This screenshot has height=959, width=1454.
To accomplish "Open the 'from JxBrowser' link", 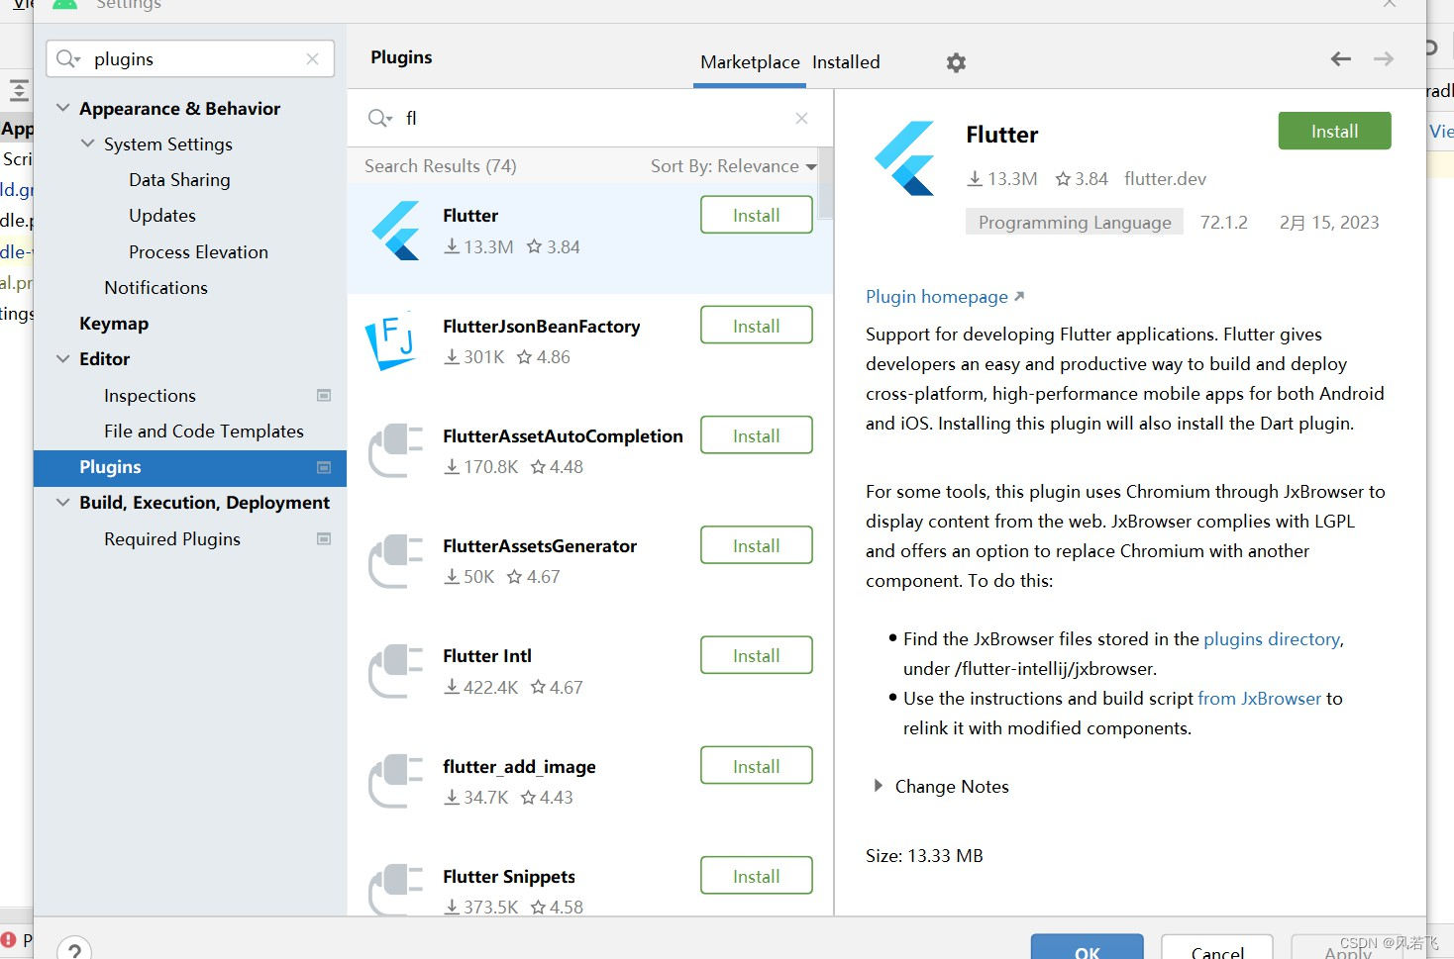I will (1259, 699).
